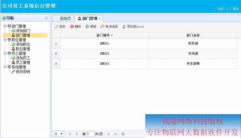
Task: Click the 删除 toolbar button
Action: [x=76, y=26]
